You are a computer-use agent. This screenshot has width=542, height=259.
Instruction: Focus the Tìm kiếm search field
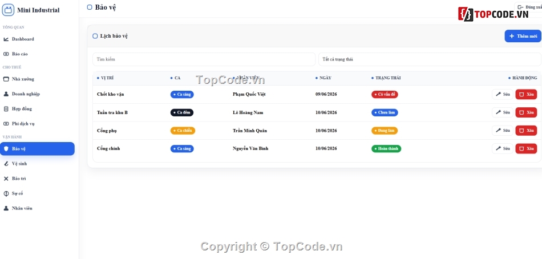click(x=204, y=59)
